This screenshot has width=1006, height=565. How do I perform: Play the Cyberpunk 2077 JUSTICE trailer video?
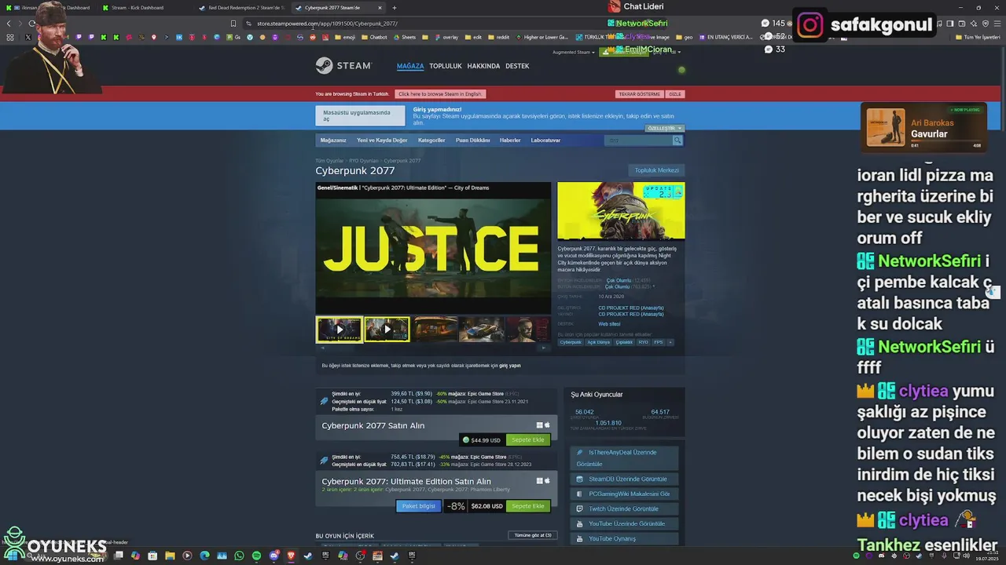click(x=433, y=249)
